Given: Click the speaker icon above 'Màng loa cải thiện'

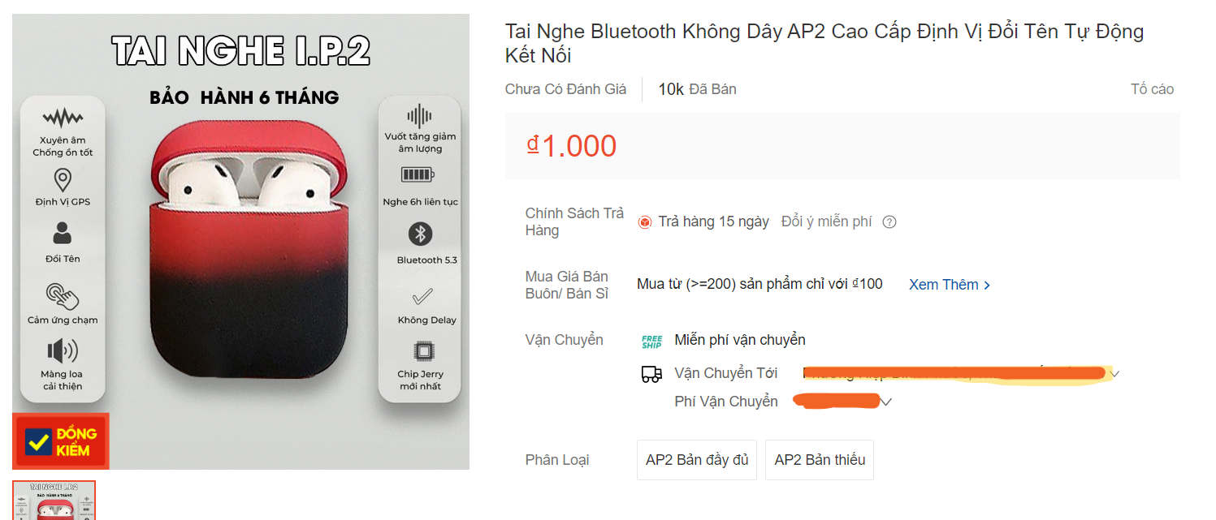Looking at the screenshot, I should pyautogui.click(x=63, y=350).
